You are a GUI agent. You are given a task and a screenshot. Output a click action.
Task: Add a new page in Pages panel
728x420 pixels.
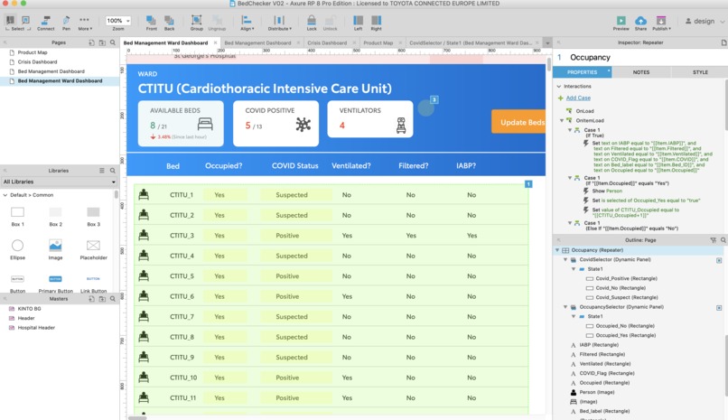(x=91, y=42)
